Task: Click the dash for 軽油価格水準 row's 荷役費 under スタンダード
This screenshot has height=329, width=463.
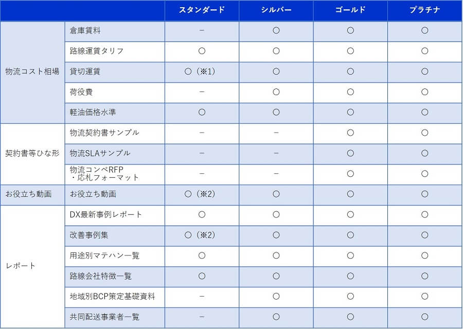Action: (x=202, y=92)
